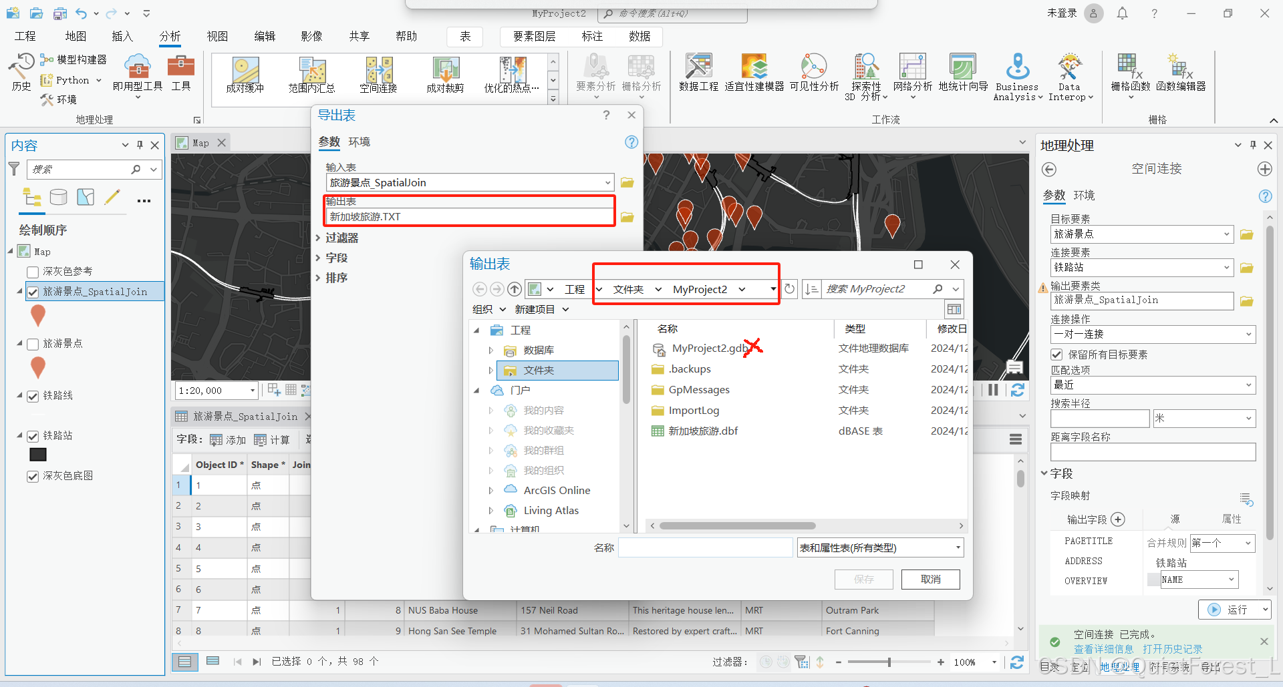Image resolution: width=1283 pixels, height=687 pixels.
Task: Launch 模型构建器 ModelBuilder
Action: [x=74, y=60]
